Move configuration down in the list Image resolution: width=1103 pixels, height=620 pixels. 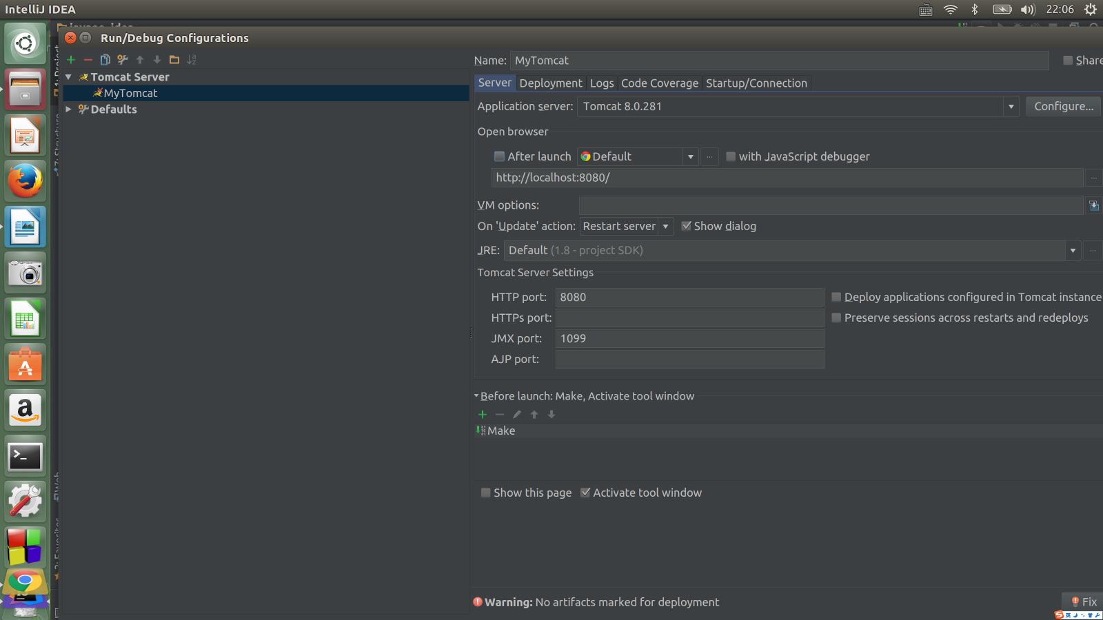tap(157, 60)
